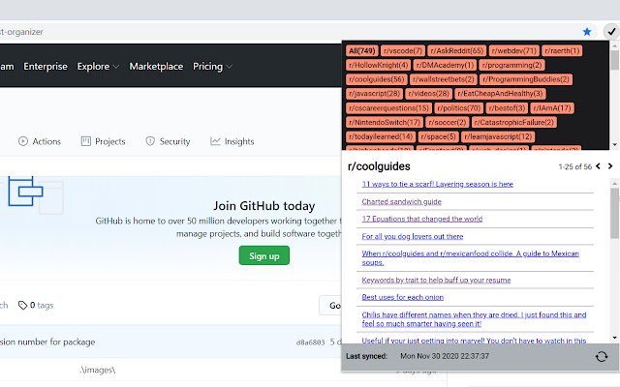This screenshot has width=620, height=387.
Task: Go to next page of r/coolguides posts
Action: 610,166
